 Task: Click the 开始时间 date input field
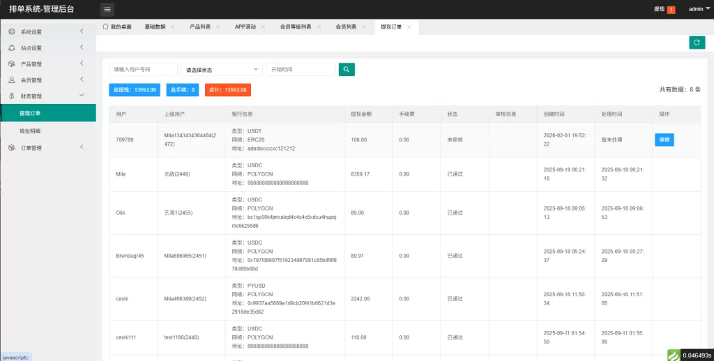(x=301, y=70)
